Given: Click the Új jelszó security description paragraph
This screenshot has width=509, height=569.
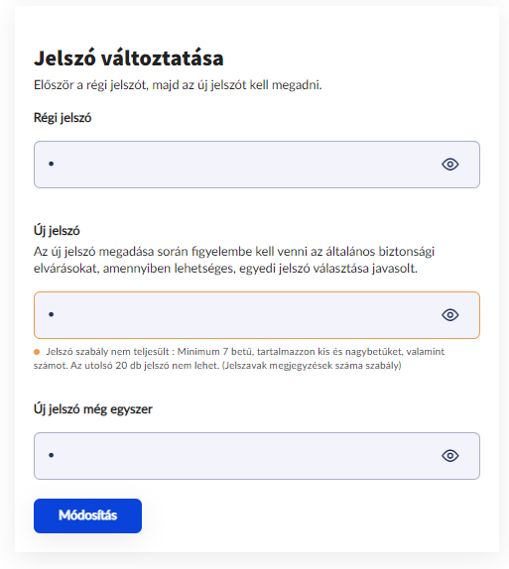Looking at the screenshot, I should point(234,260).
